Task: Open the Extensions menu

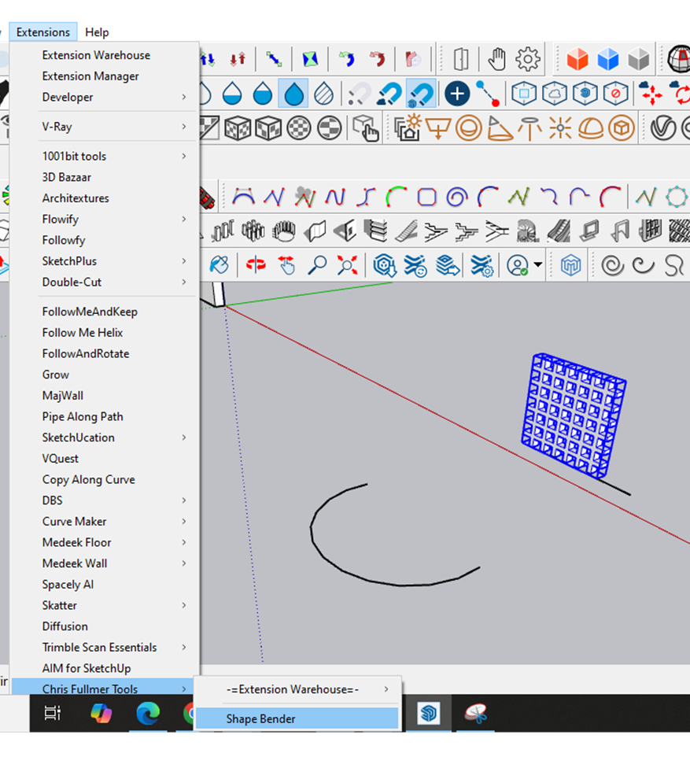Action: [43, 32]
